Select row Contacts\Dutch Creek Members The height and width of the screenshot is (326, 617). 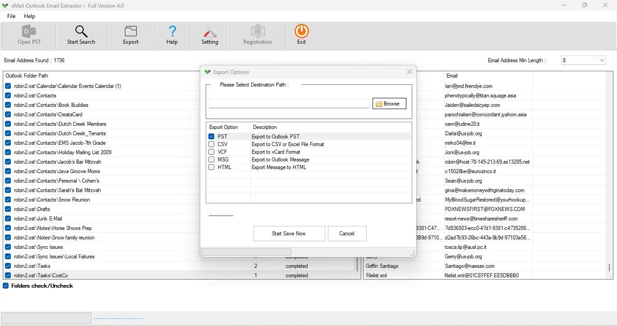click(60, 124)
